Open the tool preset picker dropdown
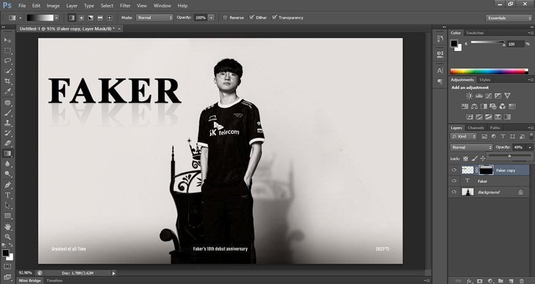This screenshot has width=535, height=284. [x=20, y=18]
